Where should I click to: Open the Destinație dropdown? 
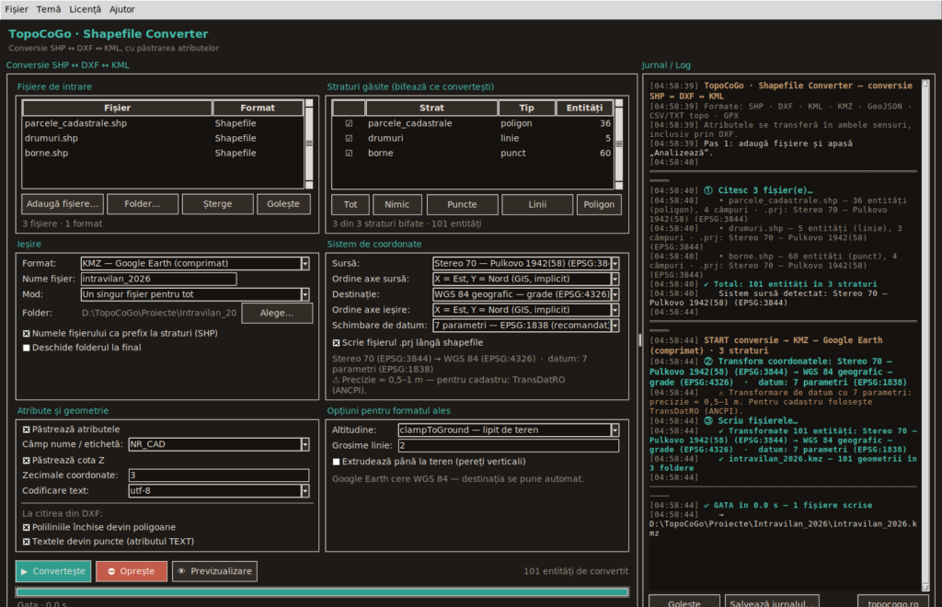point(525,294)
